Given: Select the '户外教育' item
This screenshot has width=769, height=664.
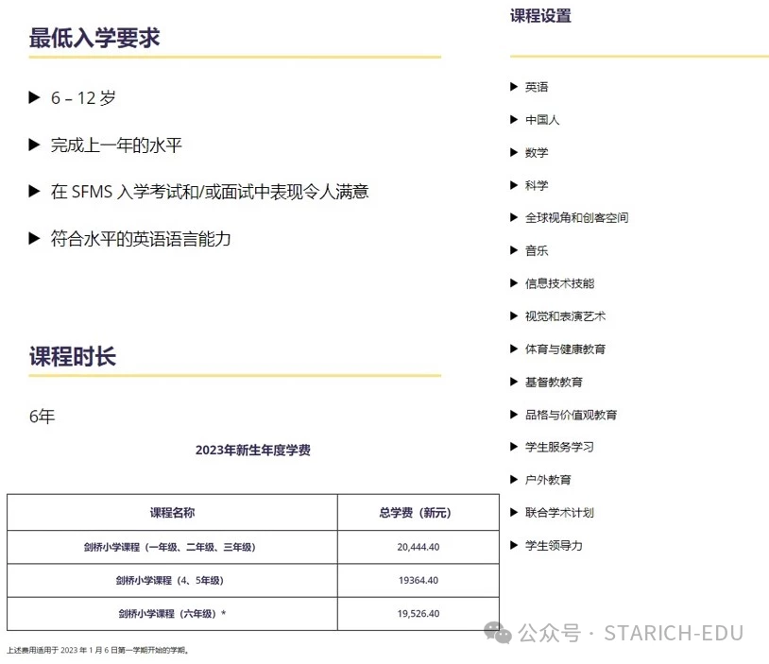Looking at the screenshot, I should (548, 480).
